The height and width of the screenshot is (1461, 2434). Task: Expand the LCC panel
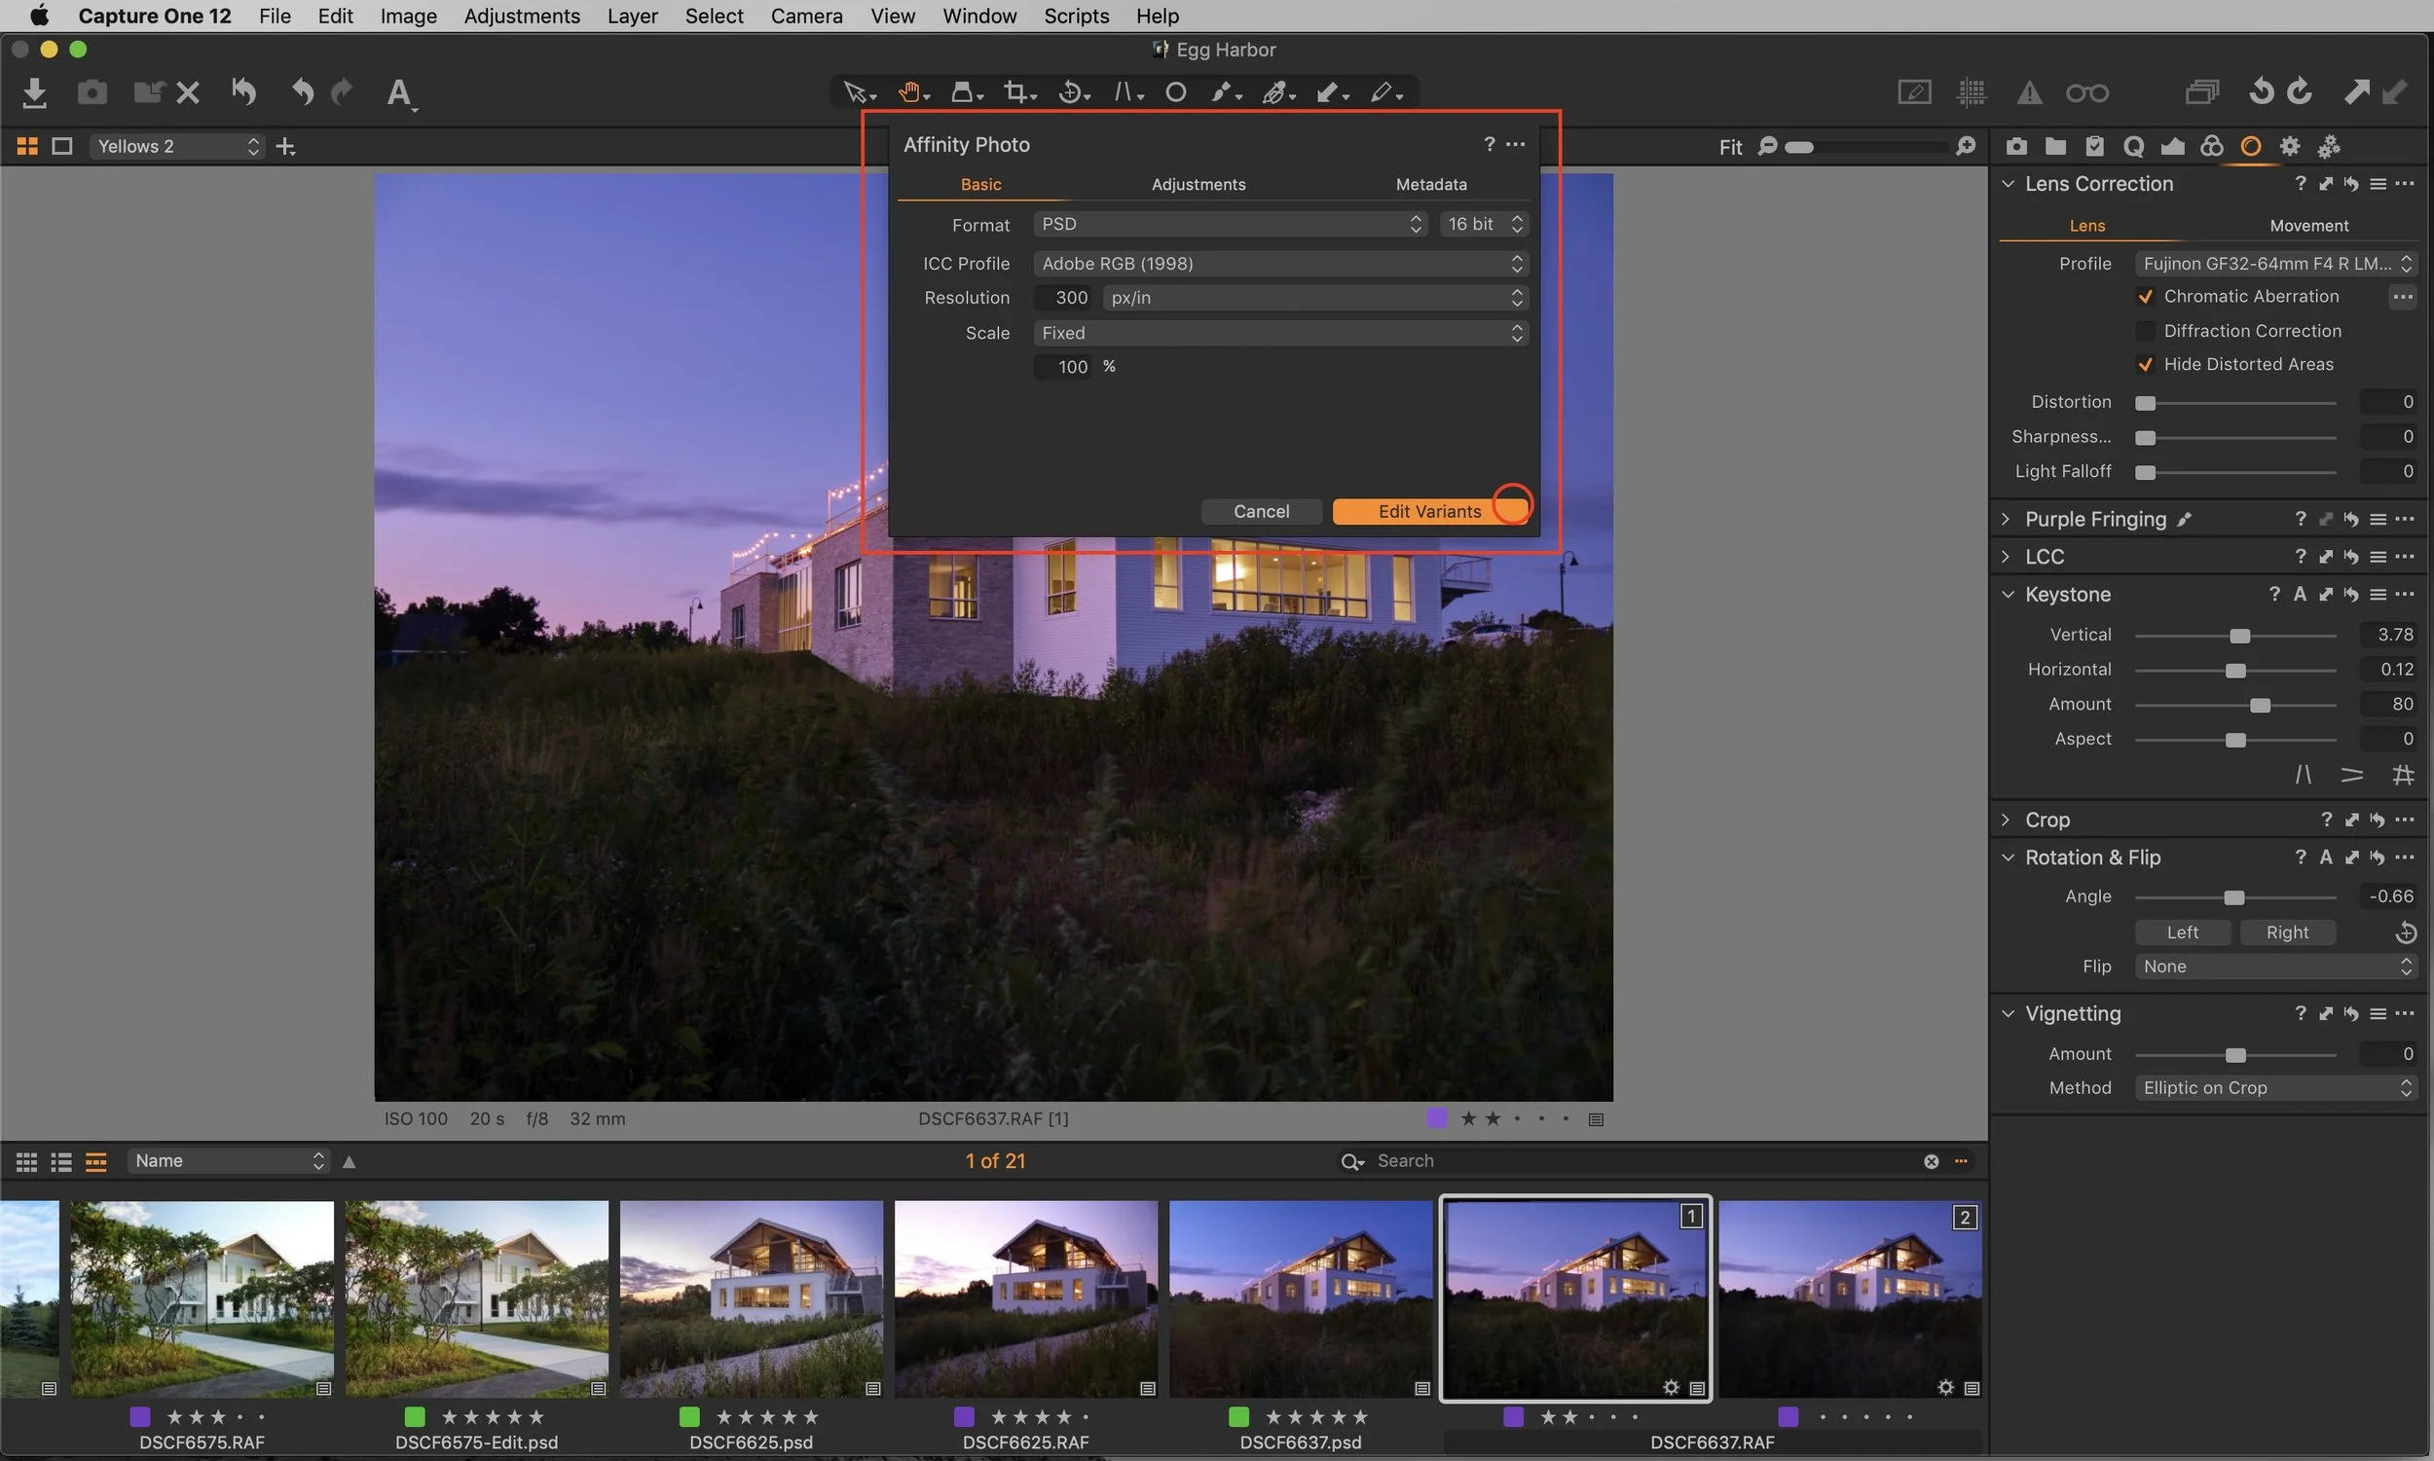pyautogui.click(x=2006, y=556)
